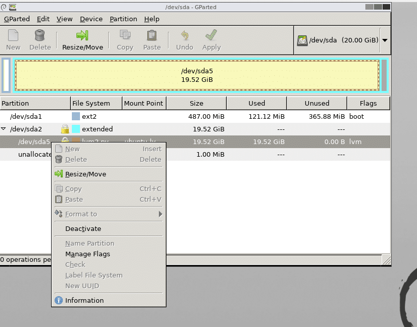This screenshot has width=417, height=327.
Task: Click the lock icon beside /dev/sda2
Action: [65, 129]
